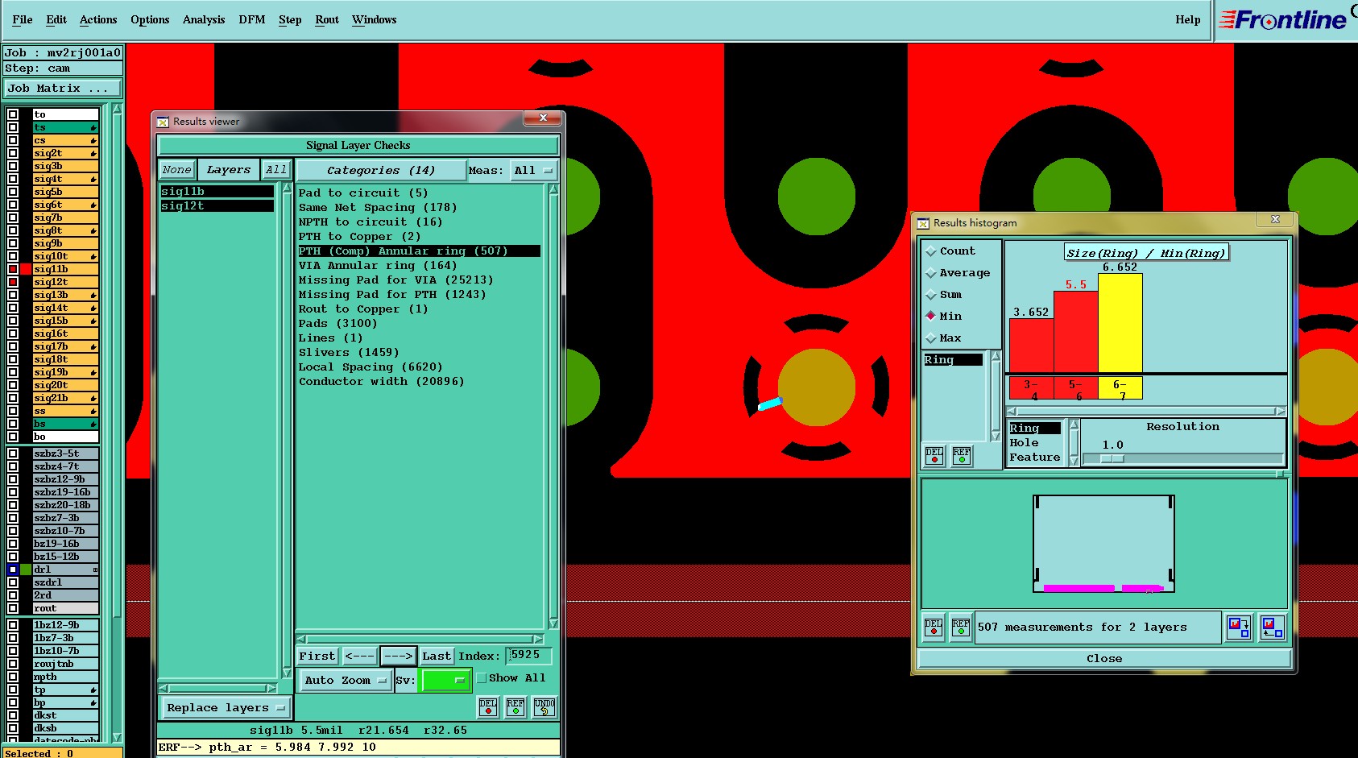The height and width of the screenshot is (758, 1358).
Task: Select Same Net Spacing (178) category
Action: coord(378,208)
